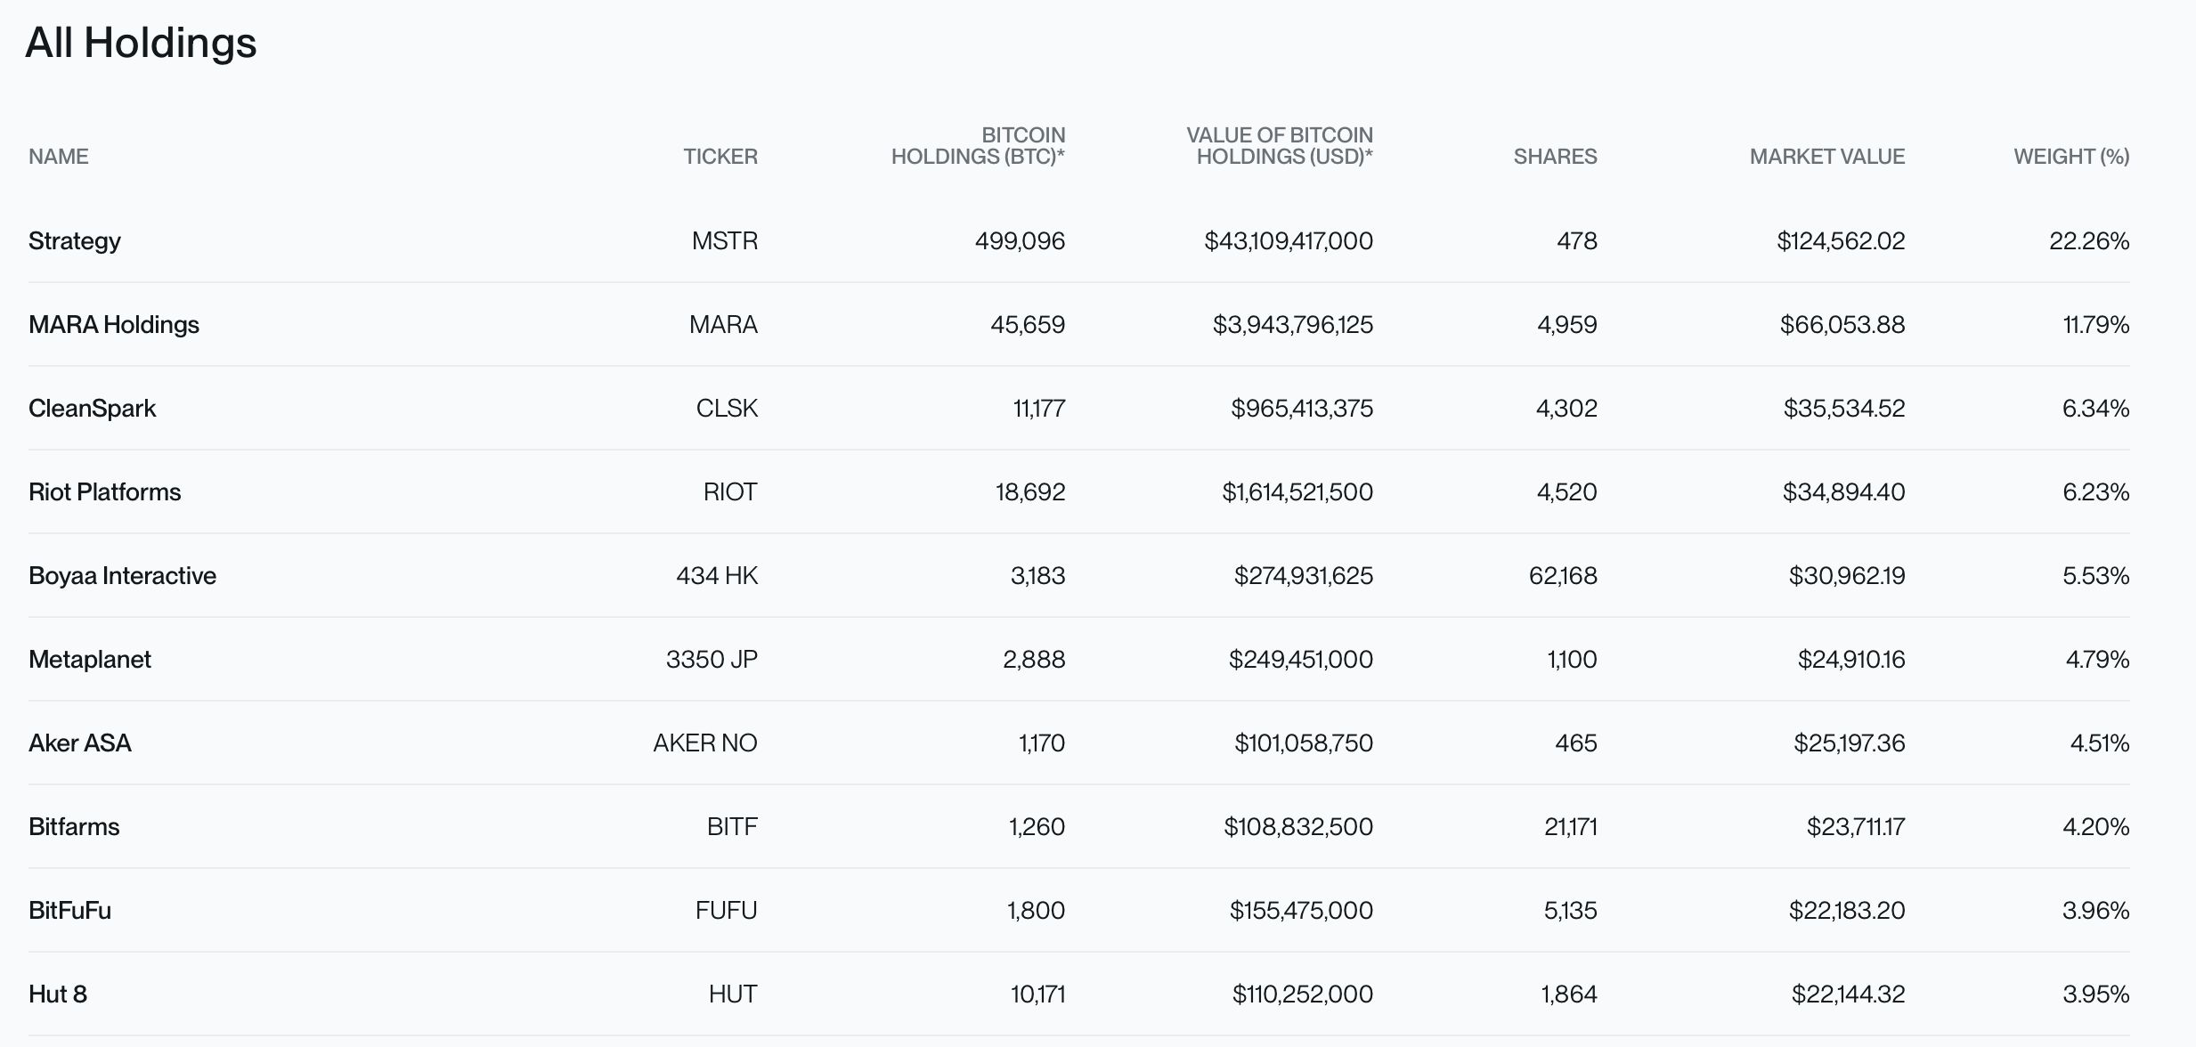Screen dimensions: 2196x1047
Task: Select the Hut 8 row name
Action: (58, 994)
